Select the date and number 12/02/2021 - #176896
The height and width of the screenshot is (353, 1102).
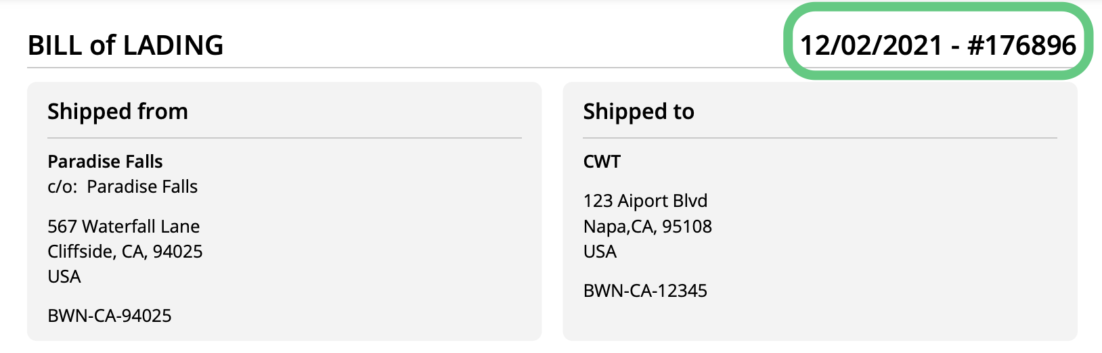[938, 45]
